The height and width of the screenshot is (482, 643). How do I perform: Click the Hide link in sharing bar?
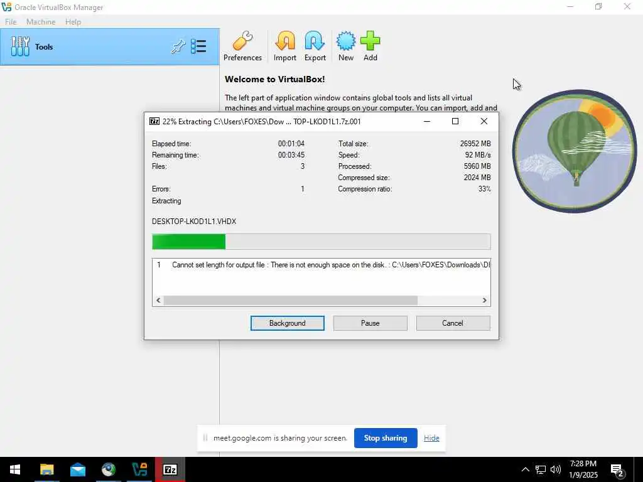(x=431, y=437)
